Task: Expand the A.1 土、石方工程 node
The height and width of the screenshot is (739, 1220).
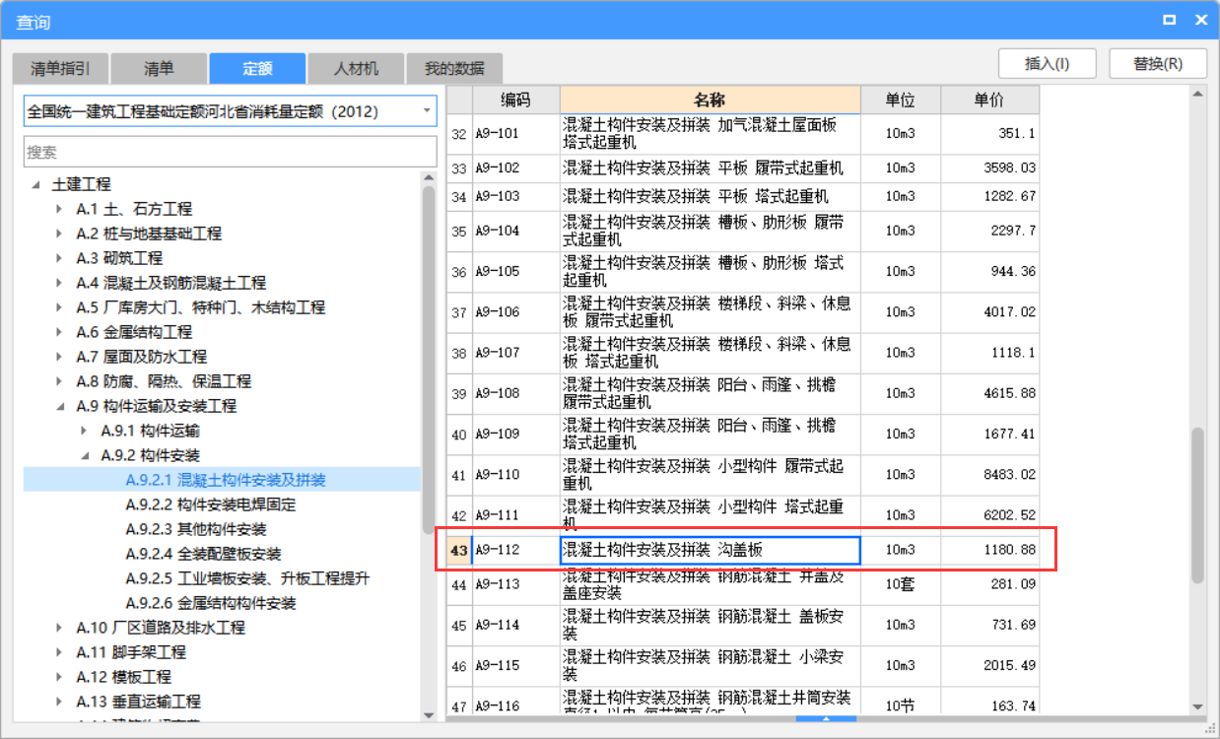Action: [60, 209]
